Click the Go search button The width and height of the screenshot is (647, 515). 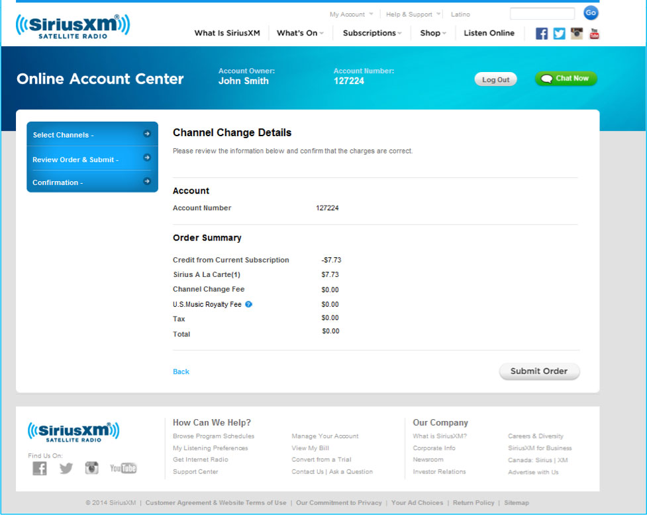coord(591,13)
